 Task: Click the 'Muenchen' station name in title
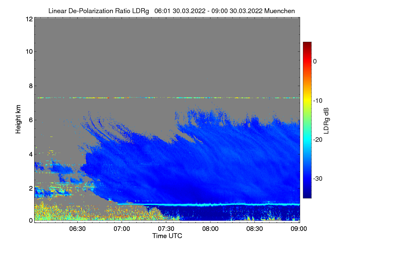pyautogui.click(x=279, y=11)
